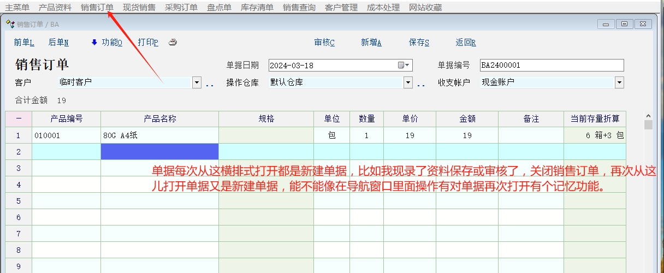
Task: Expand the 客户 dropdown list
Action: click(x=197, y=82)
